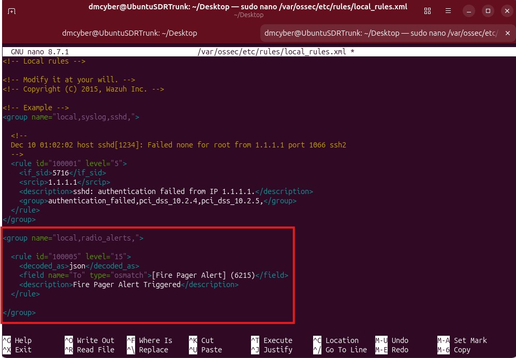Viewport: 516px width, 358px height.
Task: Click the ^/ Go To Line shortcut
Action: click(340, 350)
